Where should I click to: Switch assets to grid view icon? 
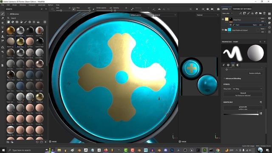coord(45,22)
